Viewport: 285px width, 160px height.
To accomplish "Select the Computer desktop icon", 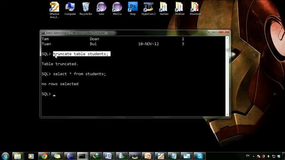I will point(70,9).
